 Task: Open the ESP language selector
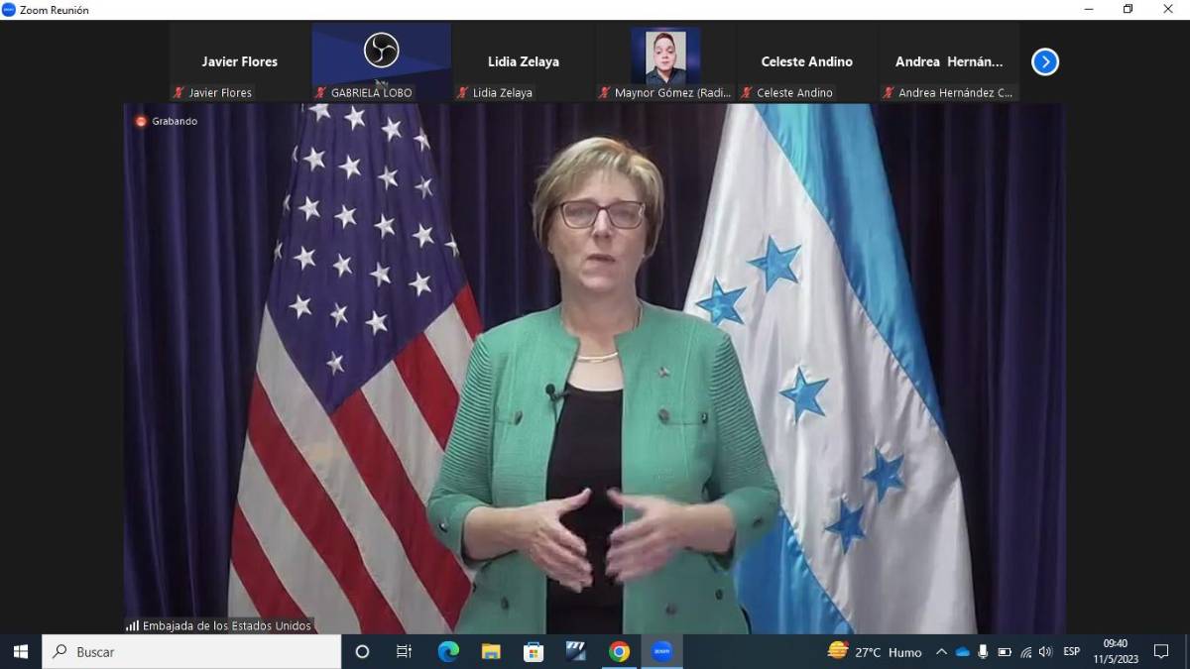(1070, 651)
